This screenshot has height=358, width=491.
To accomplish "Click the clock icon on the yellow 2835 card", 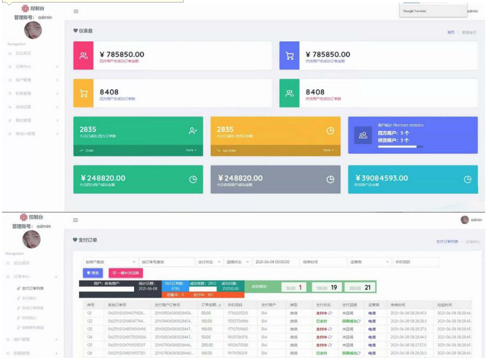I will coord(330,131).
